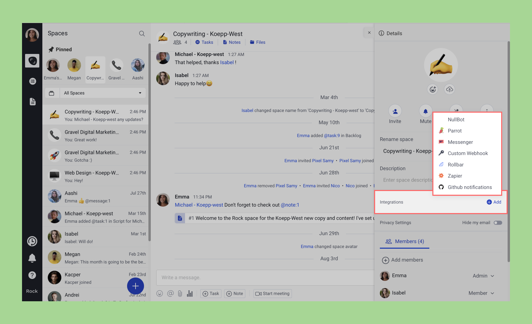The image size is (532, 324).
Task: Open notifications bell in left sidebar
Action: 32,258
